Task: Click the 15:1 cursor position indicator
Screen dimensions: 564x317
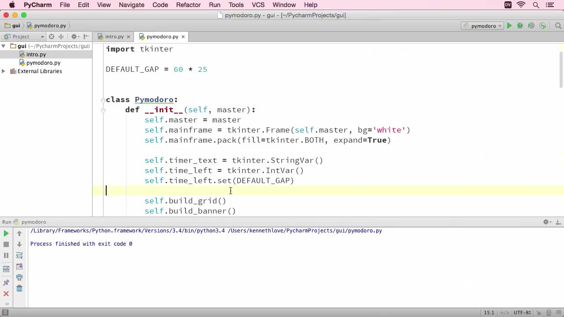Action: [x=489, y=313]
